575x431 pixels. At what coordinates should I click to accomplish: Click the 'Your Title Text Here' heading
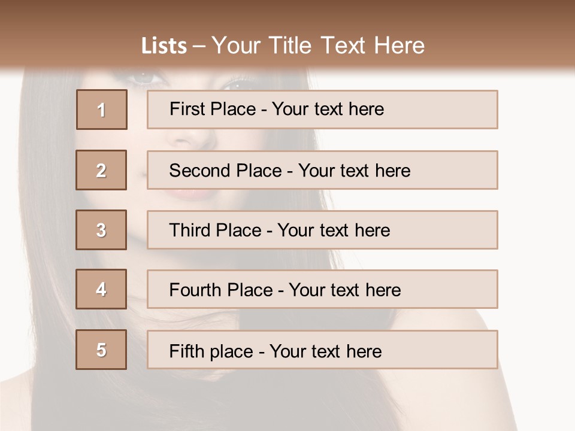318,45
